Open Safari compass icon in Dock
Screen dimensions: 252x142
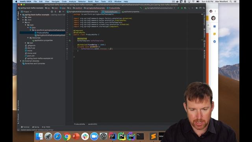57,136
